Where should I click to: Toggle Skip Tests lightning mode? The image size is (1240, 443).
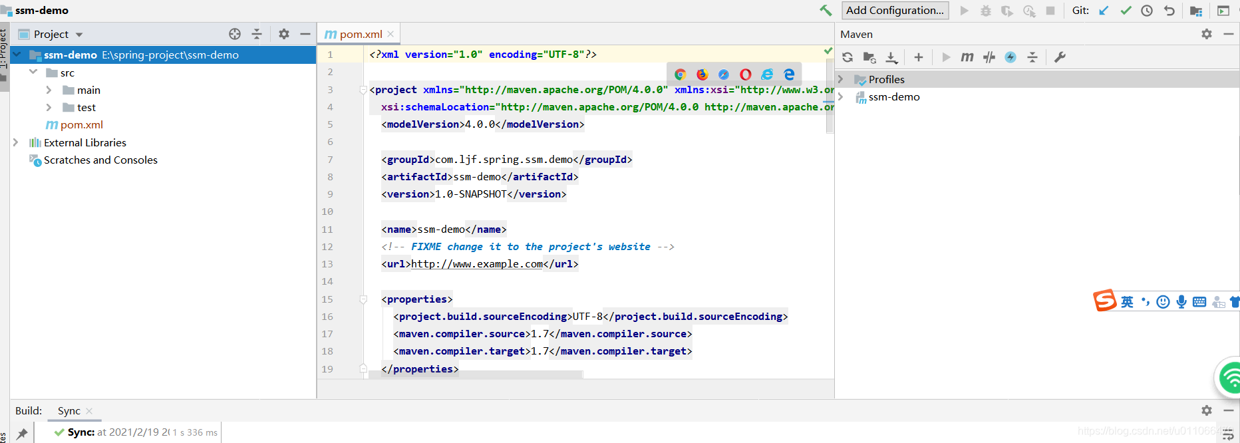(x=1010, y=57)
